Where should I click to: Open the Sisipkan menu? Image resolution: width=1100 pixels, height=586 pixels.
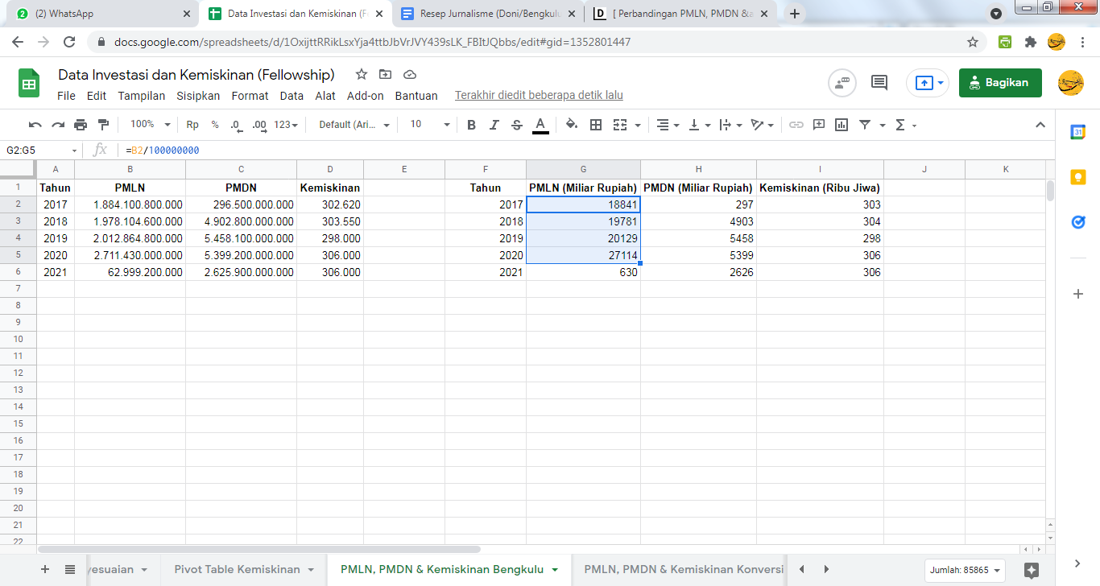(198, 96)
